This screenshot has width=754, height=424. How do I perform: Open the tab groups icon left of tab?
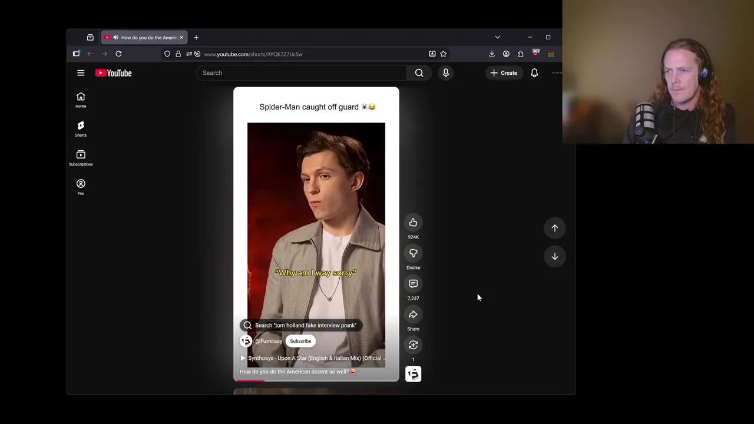(x=90, y=38)
